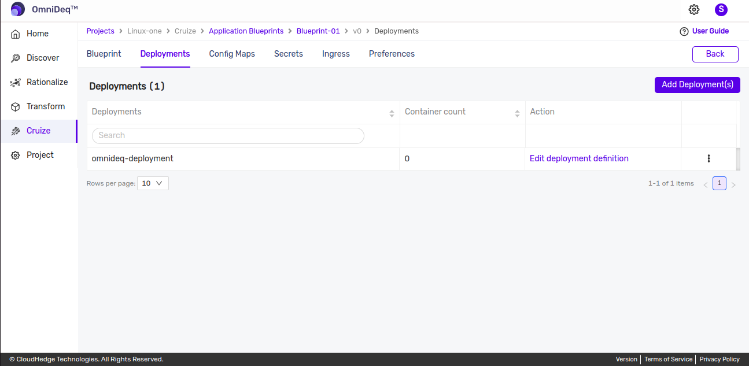Open the settings gear icon
The height and width of the screenshot is (366, 749).
(x=694, y=9)
